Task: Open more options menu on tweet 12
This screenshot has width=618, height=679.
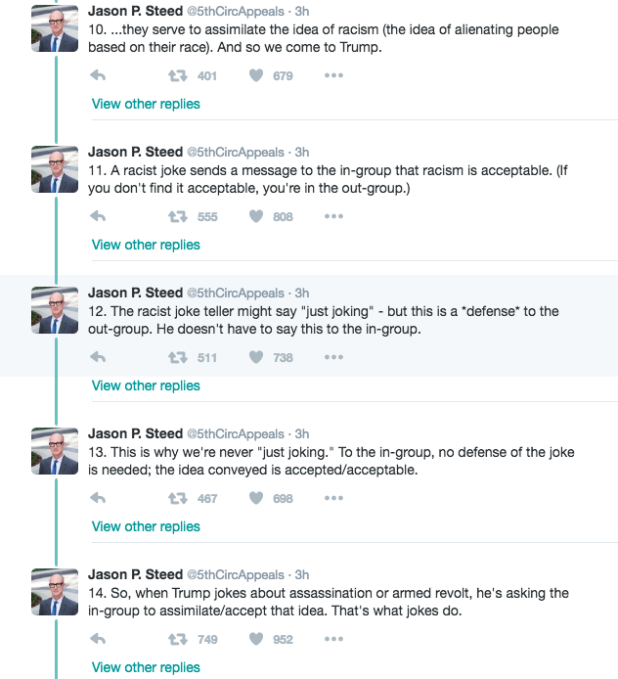Action: [x=333, y=357]
